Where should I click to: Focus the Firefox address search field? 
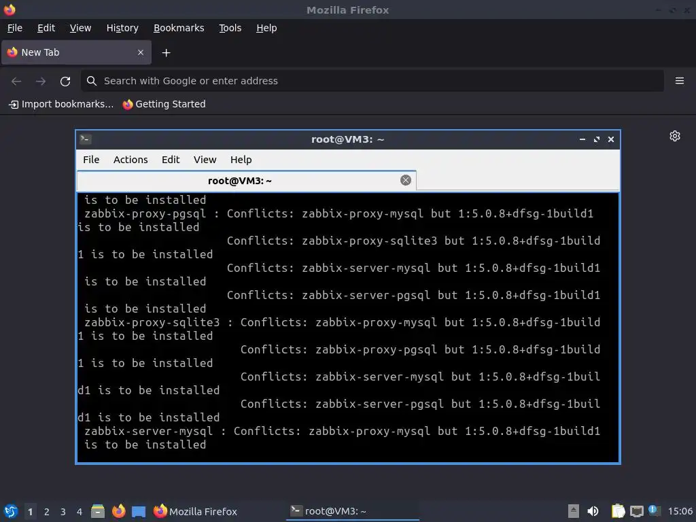click(372, 81)
